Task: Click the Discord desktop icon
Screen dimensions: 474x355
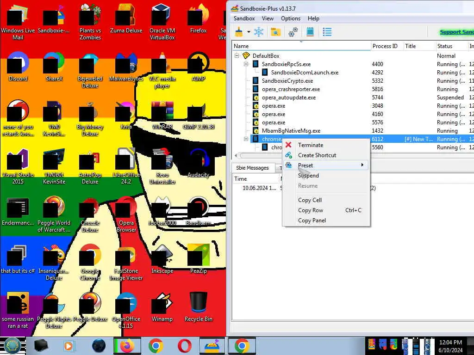Action: pyautogui.click(x=18, y=67)
